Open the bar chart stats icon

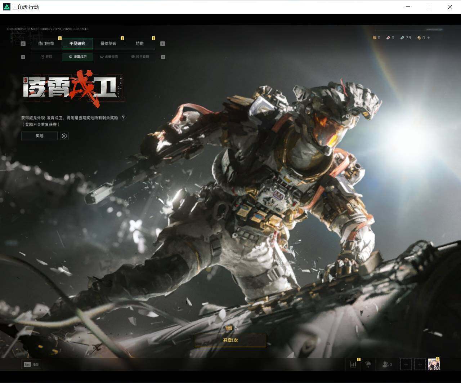(353, 364)
